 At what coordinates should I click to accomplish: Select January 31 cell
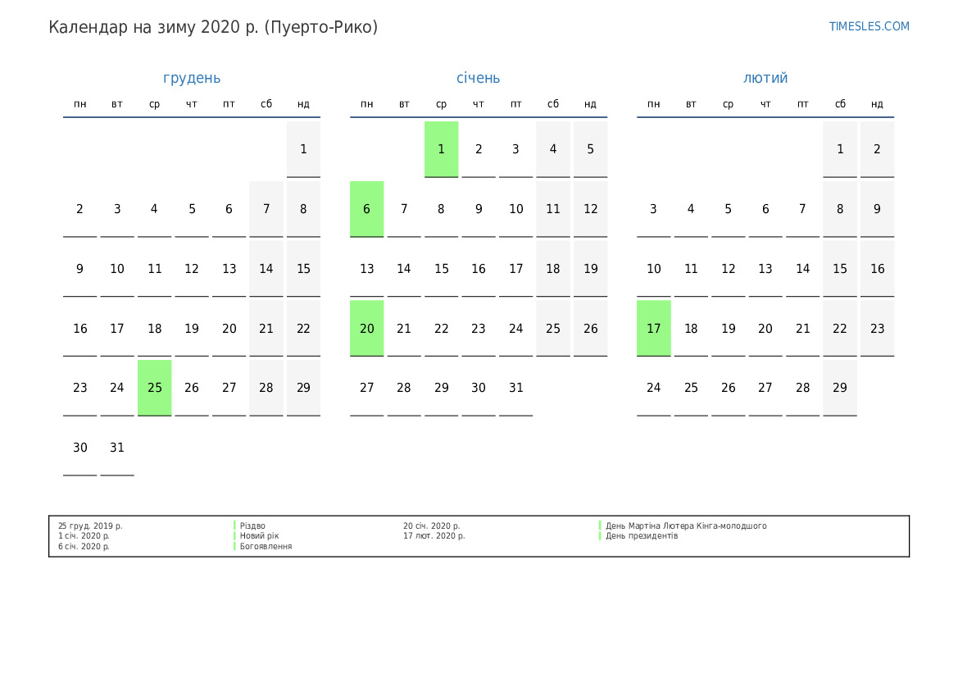click(515, 389)
